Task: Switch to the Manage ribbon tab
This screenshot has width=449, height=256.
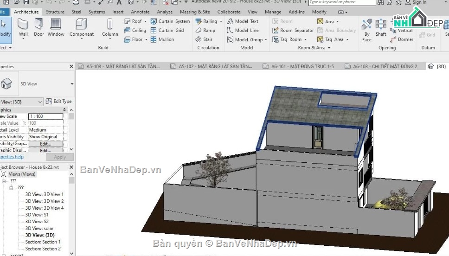Action: tap(273, 12)
